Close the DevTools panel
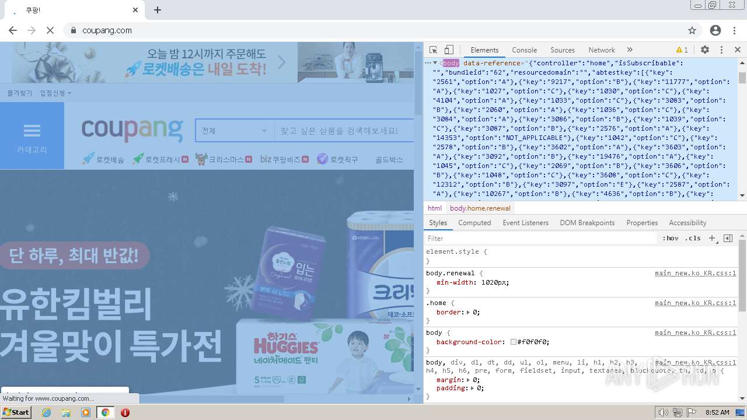 738,50
